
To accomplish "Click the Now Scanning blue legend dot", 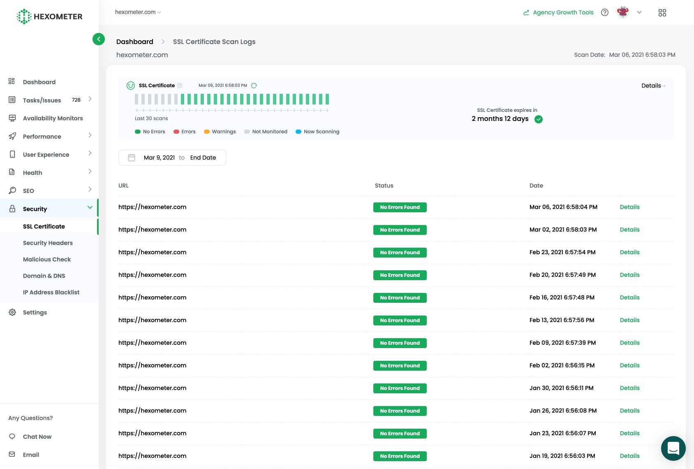I will [x=298, y=132].
